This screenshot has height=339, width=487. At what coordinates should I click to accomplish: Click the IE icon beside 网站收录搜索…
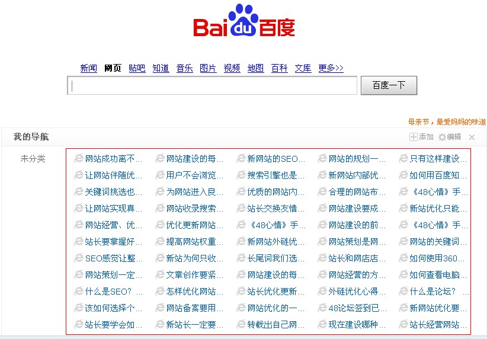(x=159, y=208)
